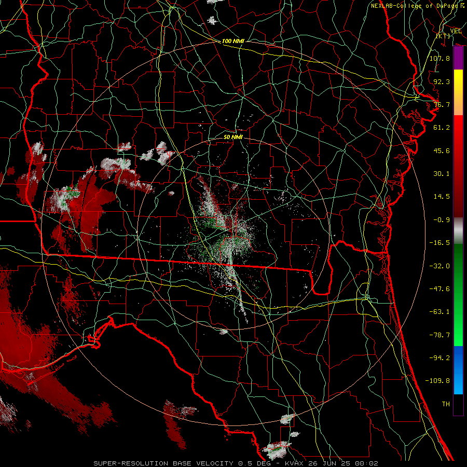Click the -63.1 velocity scale value
Image resolution: width=467 pixels, height=467 pixels.
tap(439, 312)
